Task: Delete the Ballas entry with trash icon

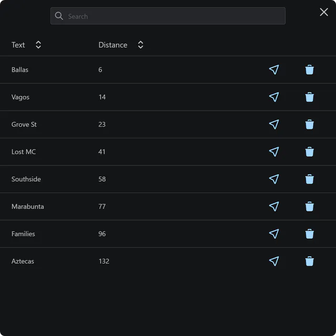Action: (x=309, y=70)
